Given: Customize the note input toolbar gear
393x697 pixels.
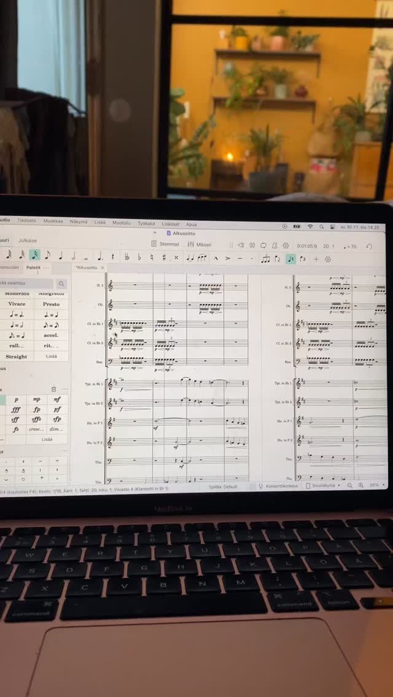Looking at the screenshot, I should coord(328,259).
